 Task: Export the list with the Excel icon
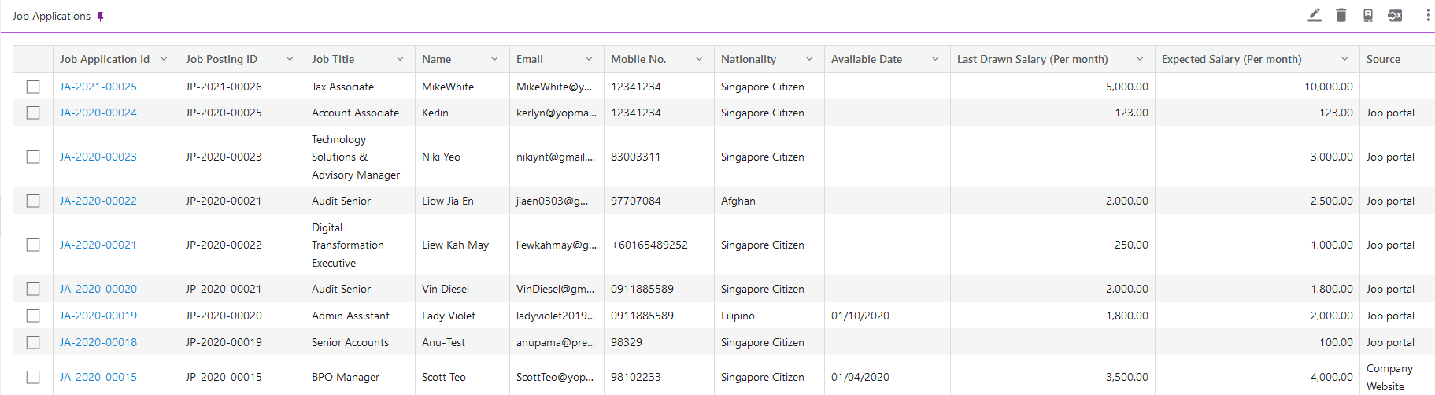[1395, 16]
